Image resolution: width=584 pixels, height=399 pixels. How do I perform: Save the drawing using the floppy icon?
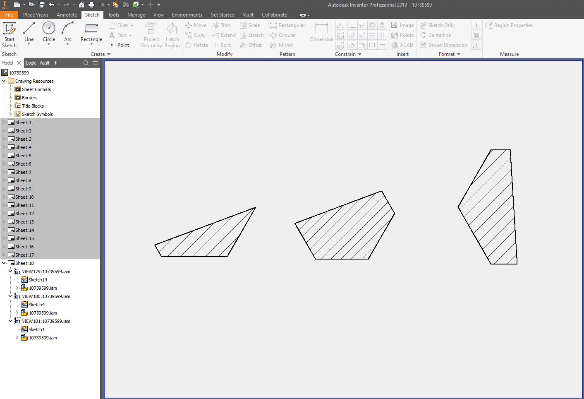pos(42,5)
